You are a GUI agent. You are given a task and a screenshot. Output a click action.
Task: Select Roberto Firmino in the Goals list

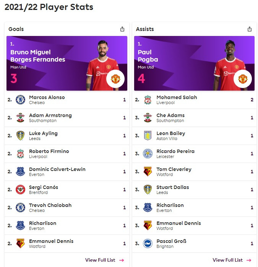click(x=67, y=154)
